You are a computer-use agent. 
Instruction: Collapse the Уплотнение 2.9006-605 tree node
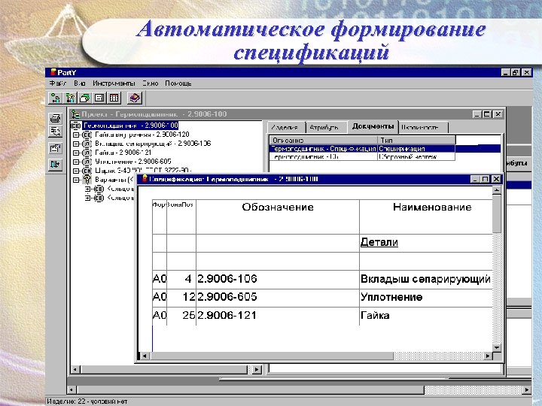coord(76,162)
